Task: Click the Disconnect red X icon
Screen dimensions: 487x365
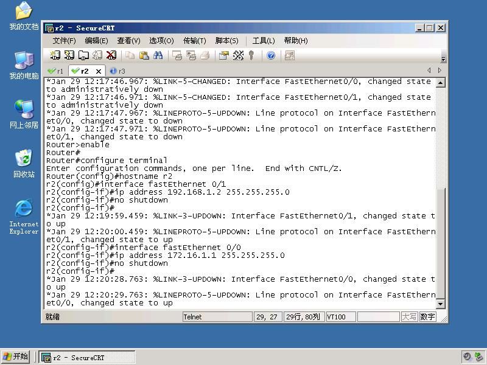Action: point(111,55)
